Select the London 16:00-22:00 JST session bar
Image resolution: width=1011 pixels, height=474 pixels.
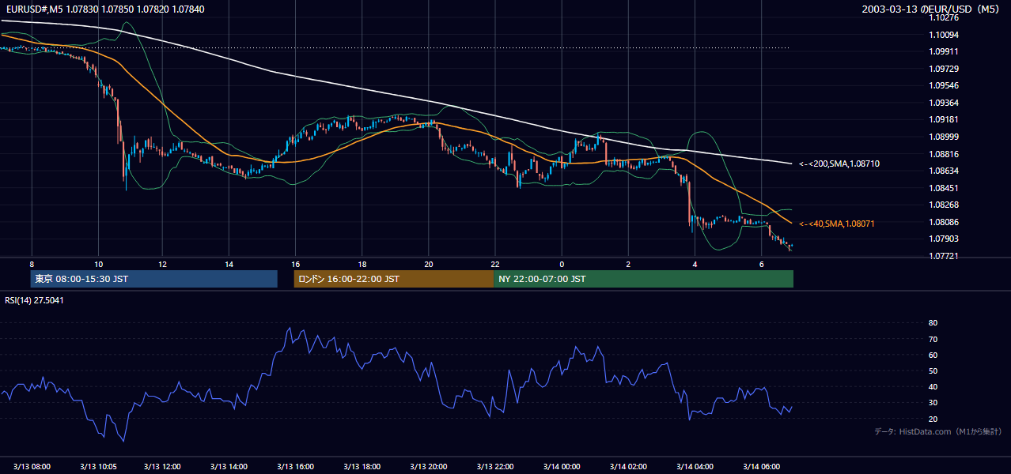click(393, 279)
